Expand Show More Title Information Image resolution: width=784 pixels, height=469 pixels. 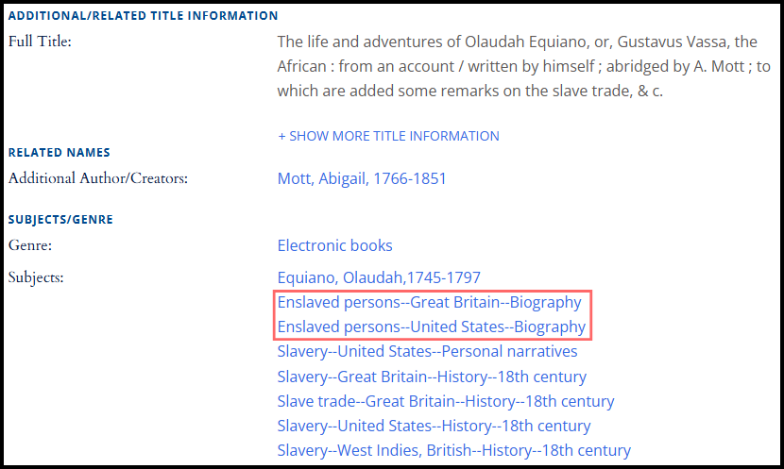coord(388,136)
